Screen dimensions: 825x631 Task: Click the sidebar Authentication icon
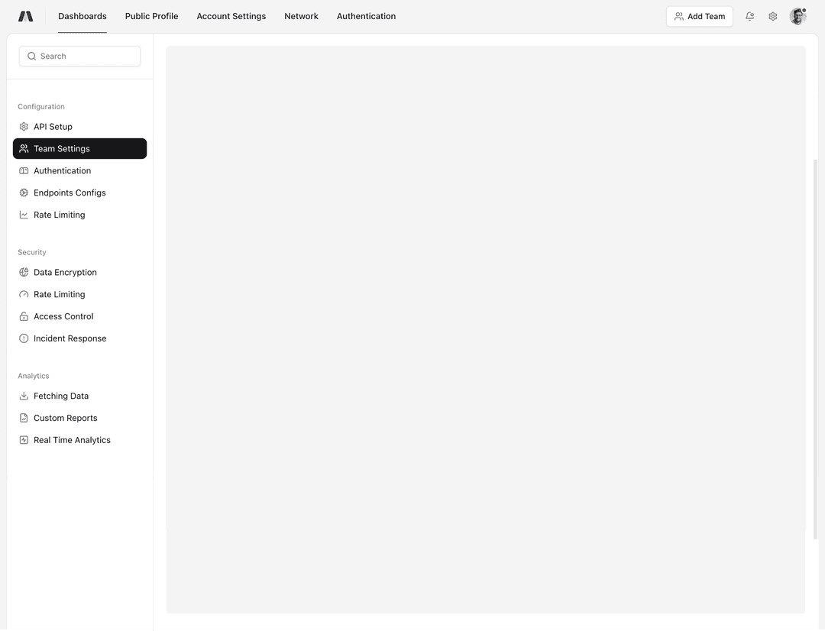tap(24, 170)
